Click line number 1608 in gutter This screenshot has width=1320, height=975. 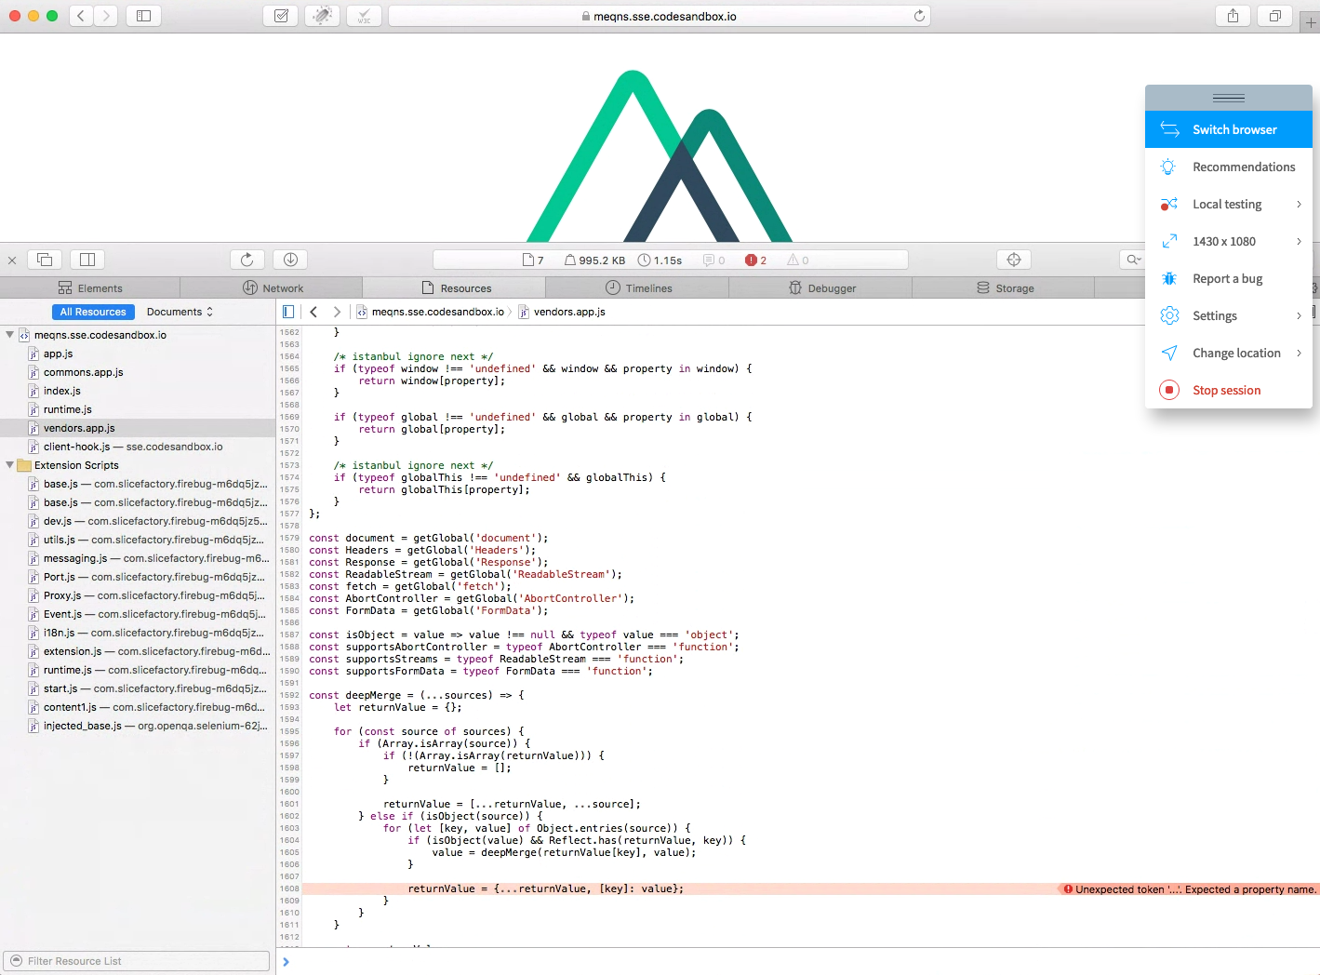click(x=289, y=888)
